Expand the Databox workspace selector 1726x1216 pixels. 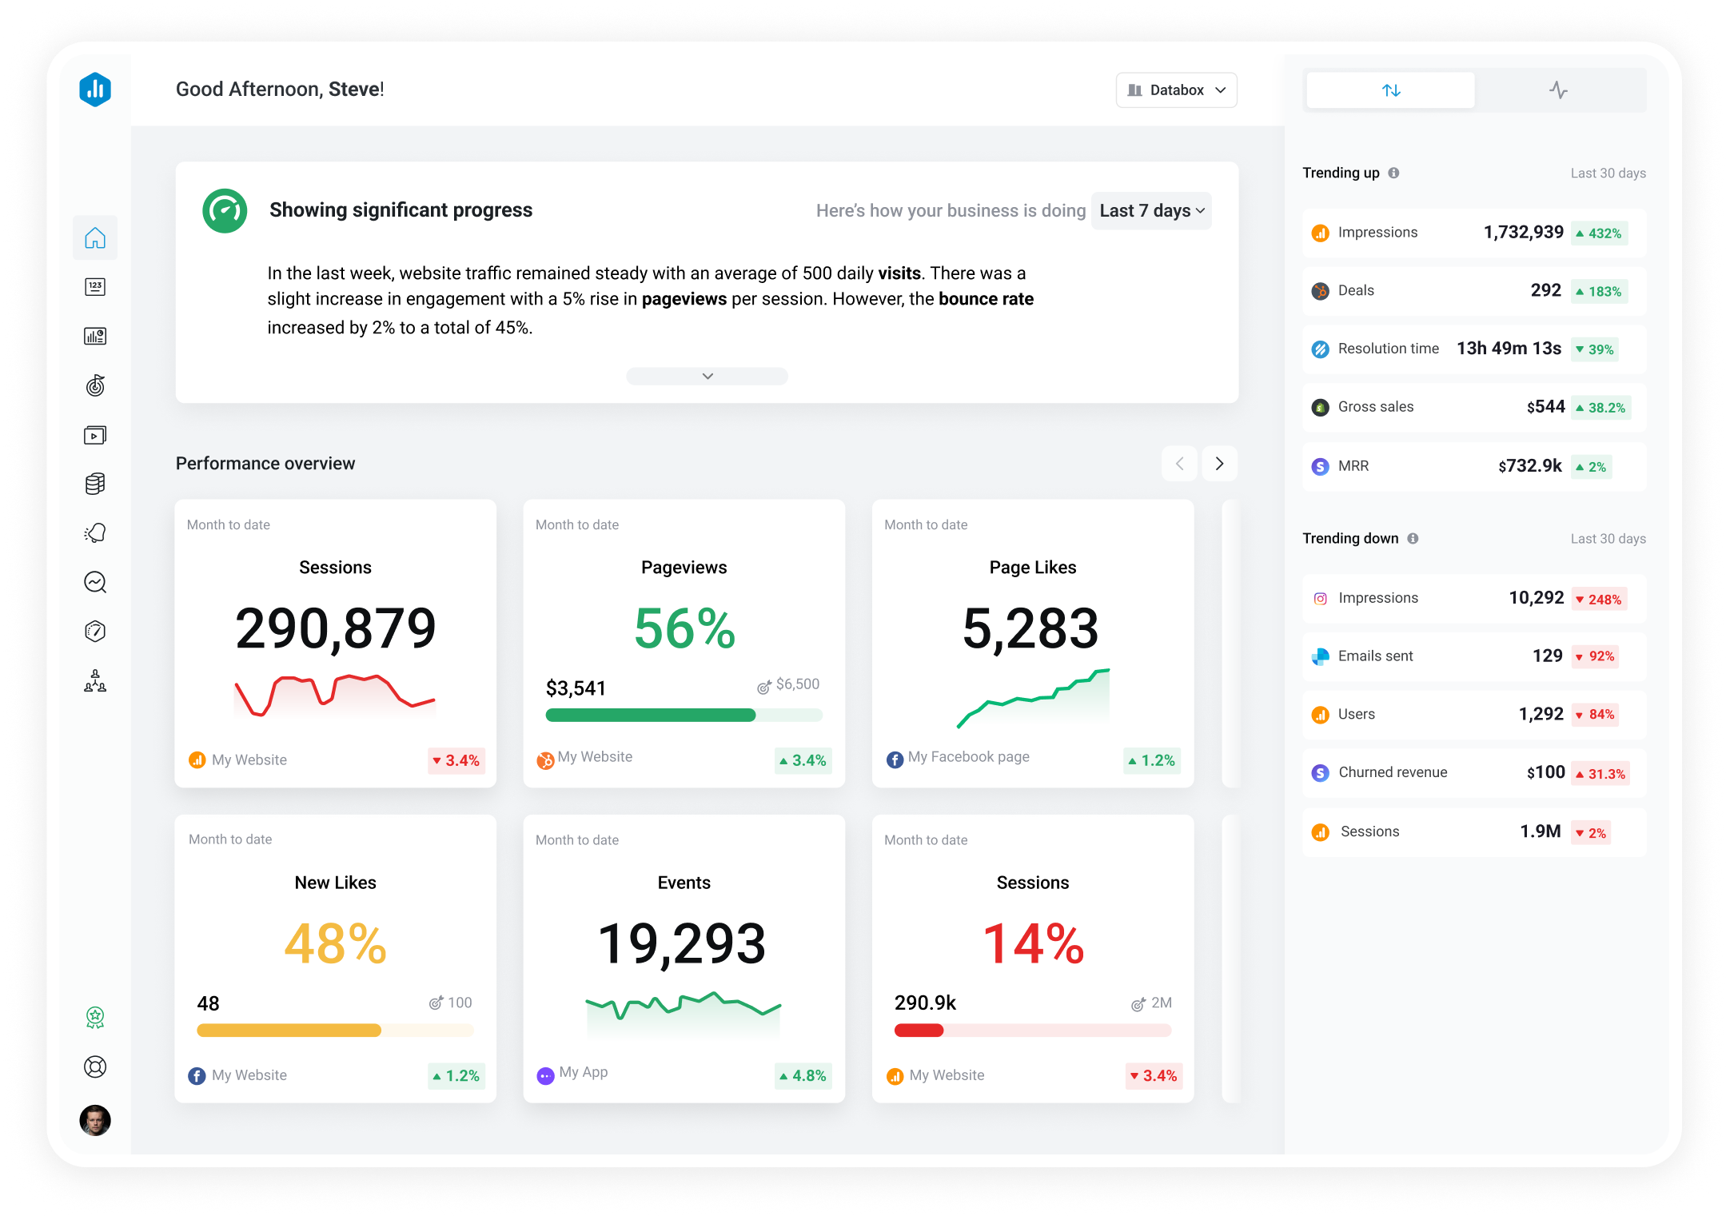pos(1175,90)
